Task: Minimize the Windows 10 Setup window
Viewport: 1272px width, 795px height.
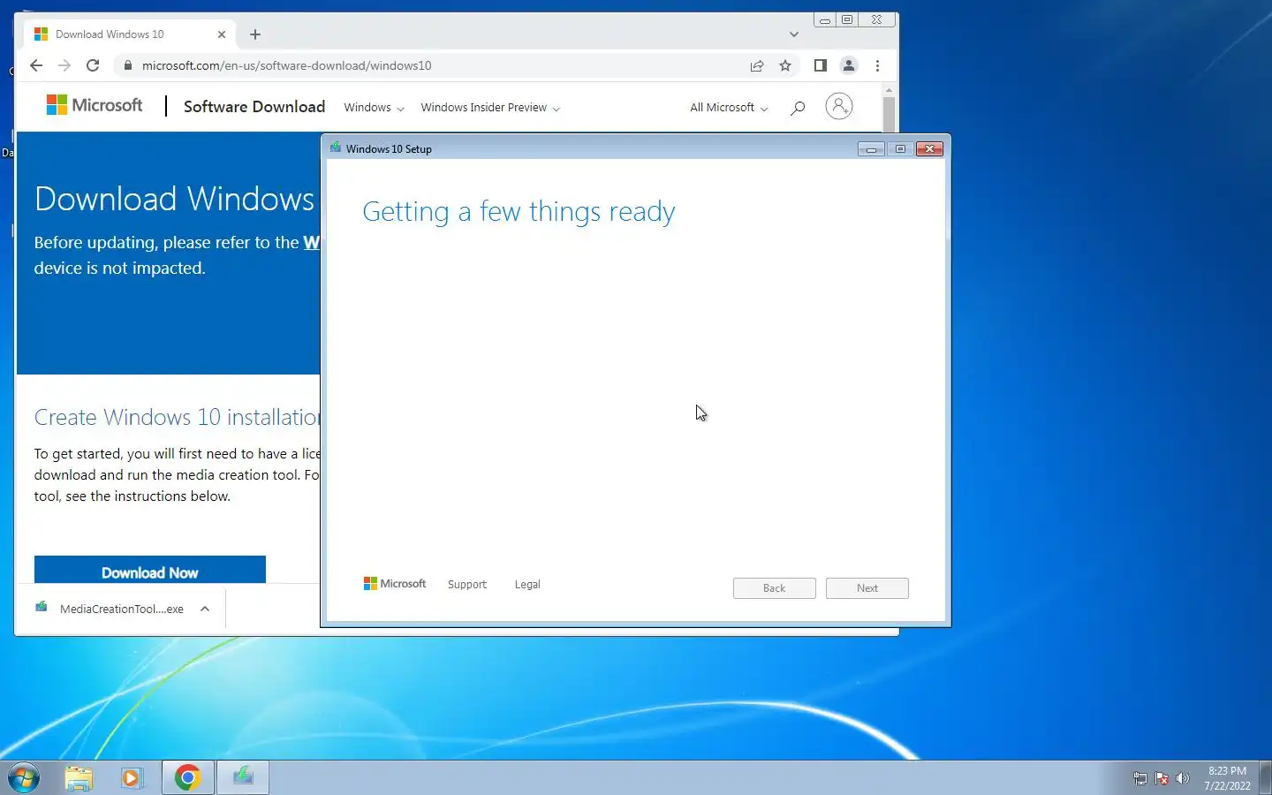Action: pyautogui.click(x=871, y=149)
